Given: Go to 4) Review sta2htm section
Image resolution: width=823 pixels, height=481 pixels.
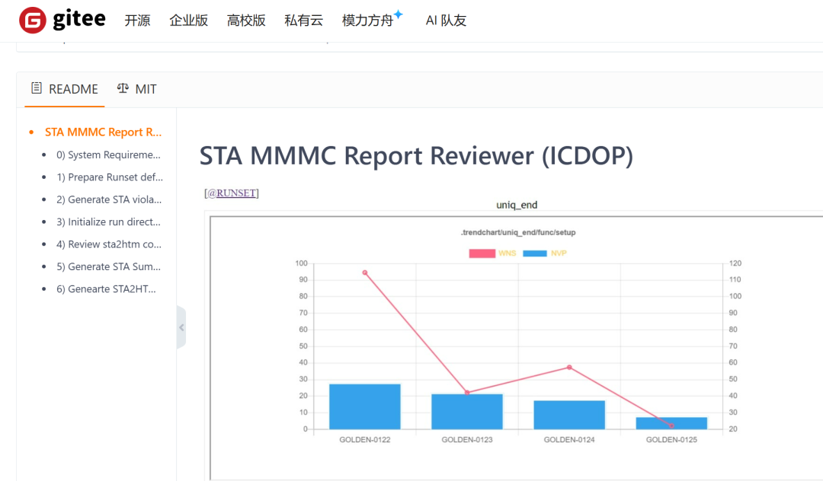Looking at the screenshot, I should tap(109, 244).
